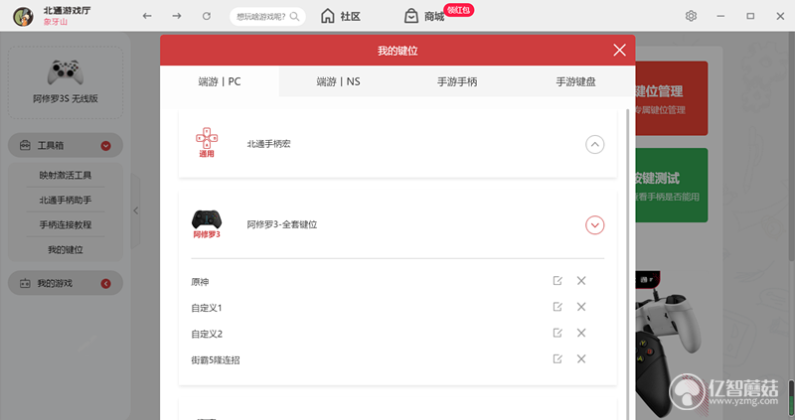Click the 阿修罗3-全套键位 label
This screenshot has height=420, width=795.
(282, 224)
